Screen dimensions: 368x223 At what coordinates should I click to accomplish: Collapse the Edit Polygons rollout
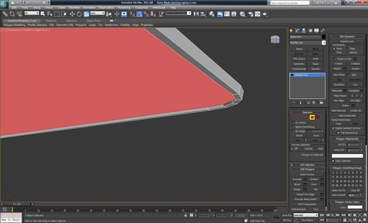tap(307, 169)
